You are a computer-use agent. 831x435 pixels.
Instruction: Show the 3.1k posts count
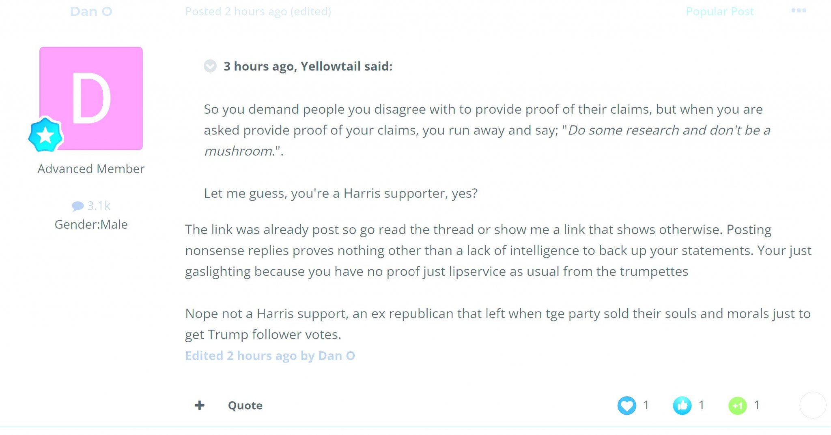(x=99, y=206)
